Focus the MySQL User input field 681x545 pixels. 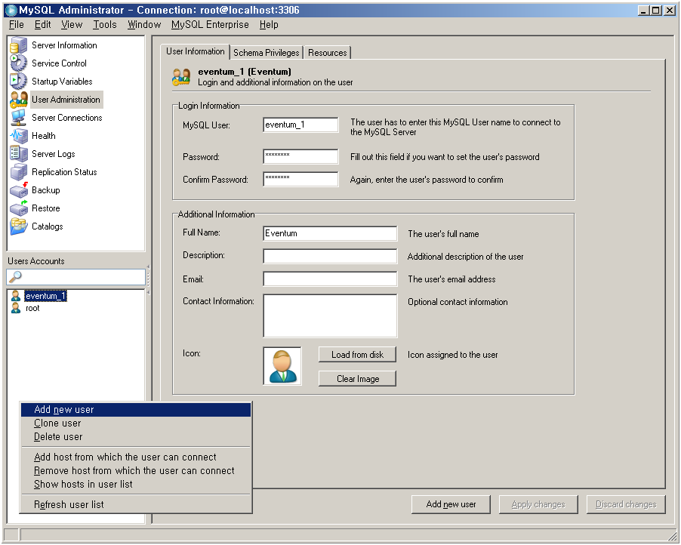point(300,125)
